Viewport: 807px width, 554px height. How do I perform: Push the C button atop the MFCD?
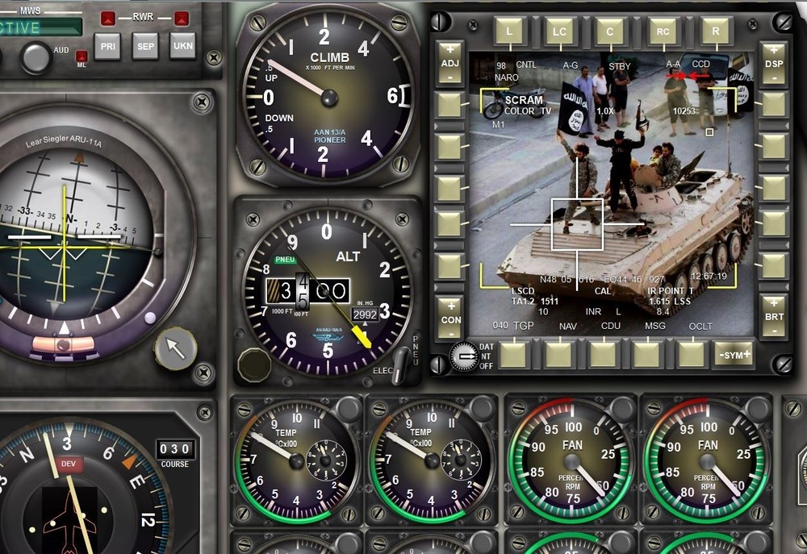coord(610,31)
